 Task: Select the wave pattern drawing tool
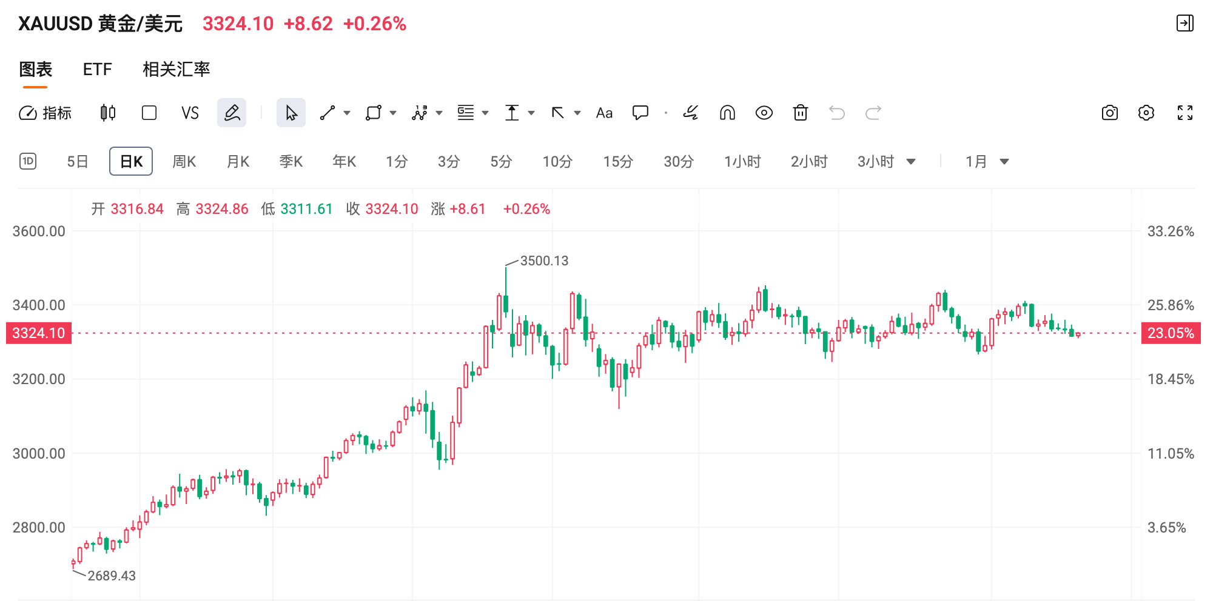420,113
